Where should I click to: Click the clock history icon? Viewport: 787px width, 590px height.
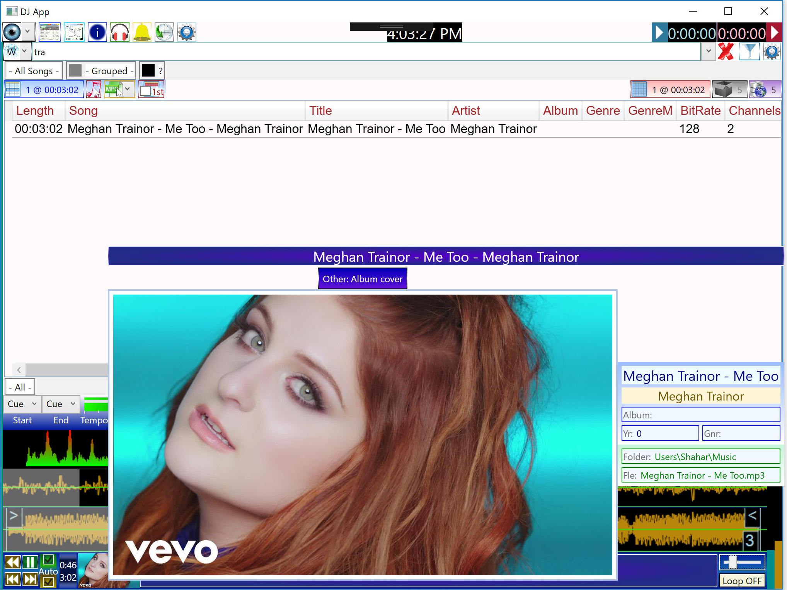[x=164, y=32]
